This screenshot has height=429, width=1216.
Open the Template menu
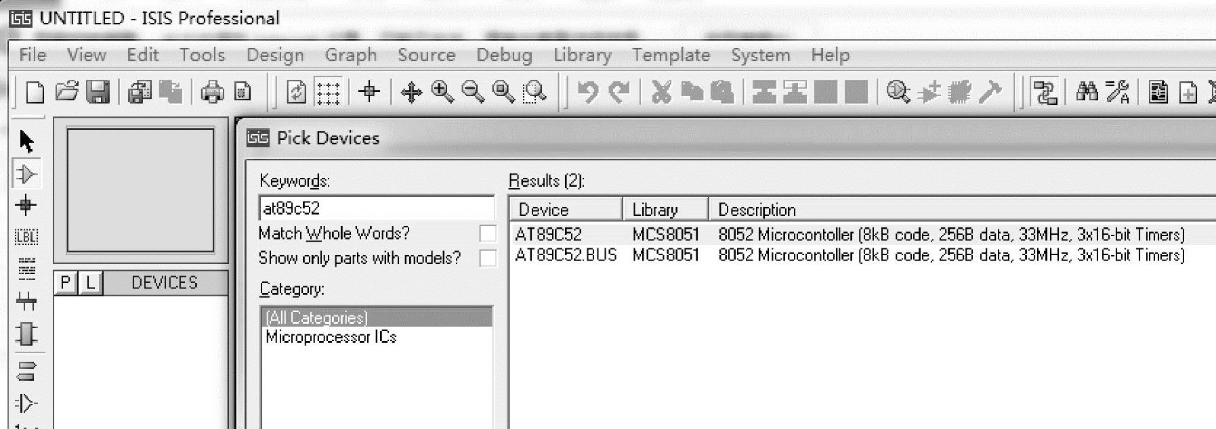pyautogui.click(x=671, y=55)
